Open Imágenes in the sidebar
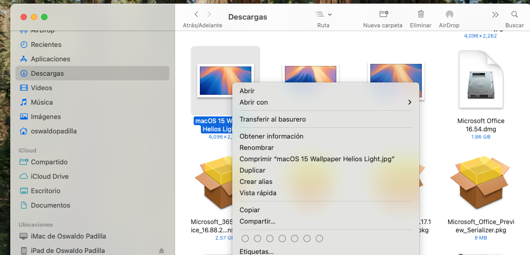The image size is (530, 255). tap(92, 116)
